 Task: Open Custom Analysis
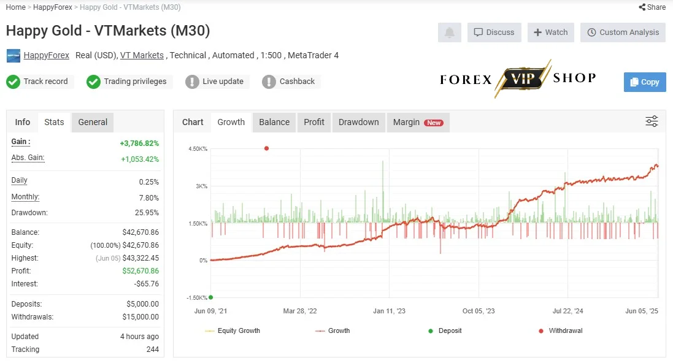[623, 32]
